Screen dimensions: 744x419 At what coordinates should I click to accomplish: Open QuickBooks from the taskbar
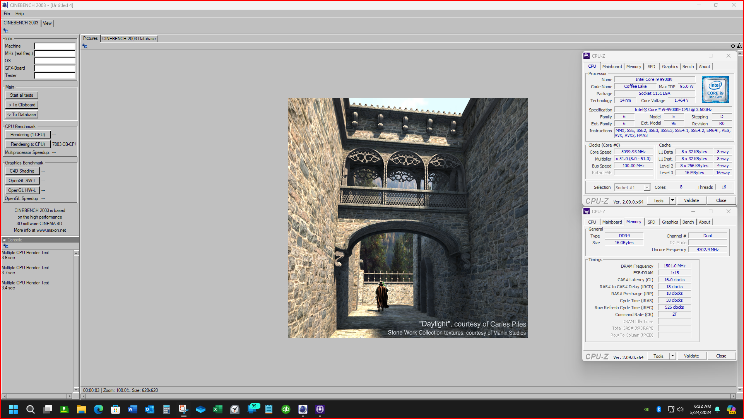click(x=286, y=409)
